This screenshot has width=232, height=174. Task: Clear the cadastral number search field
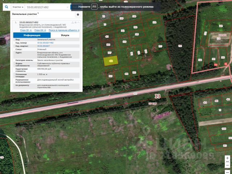coord(67,7)
